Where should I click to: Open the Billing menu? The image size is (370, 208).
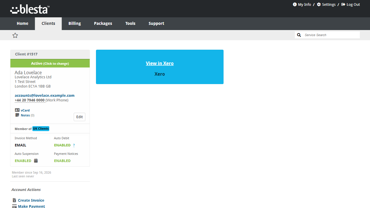coord(75,24)
